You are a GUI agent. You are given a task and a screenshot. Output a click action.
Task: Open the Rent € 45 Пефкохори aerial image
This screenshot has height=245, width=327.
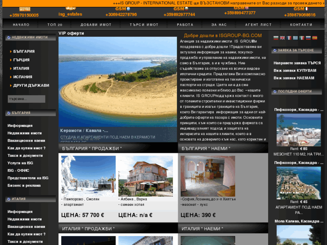299,183
